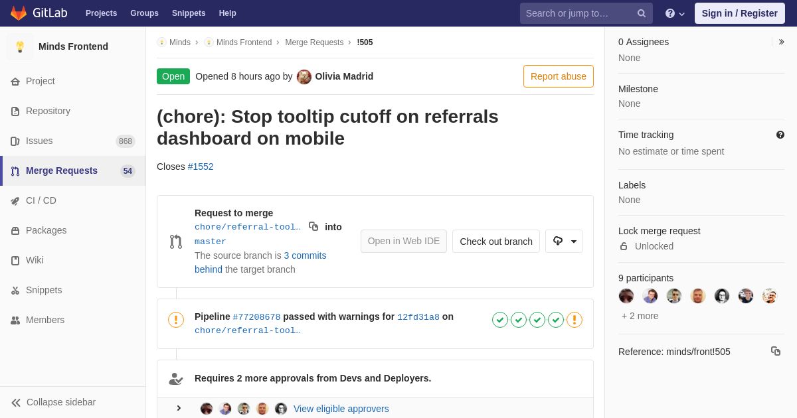Click the 3 commits behind link

pyautogui.click(x=260, y=263)
